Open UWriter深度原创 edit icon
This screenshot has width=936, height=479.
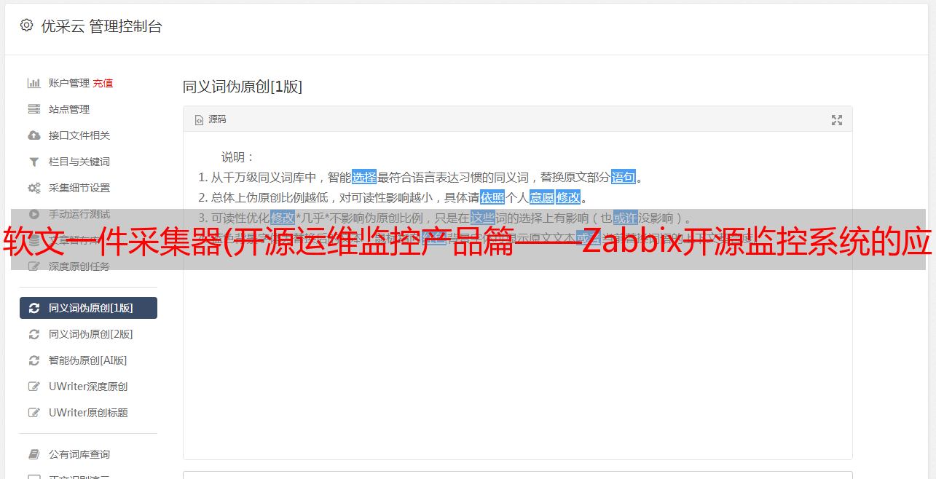[x=34, y=387]
